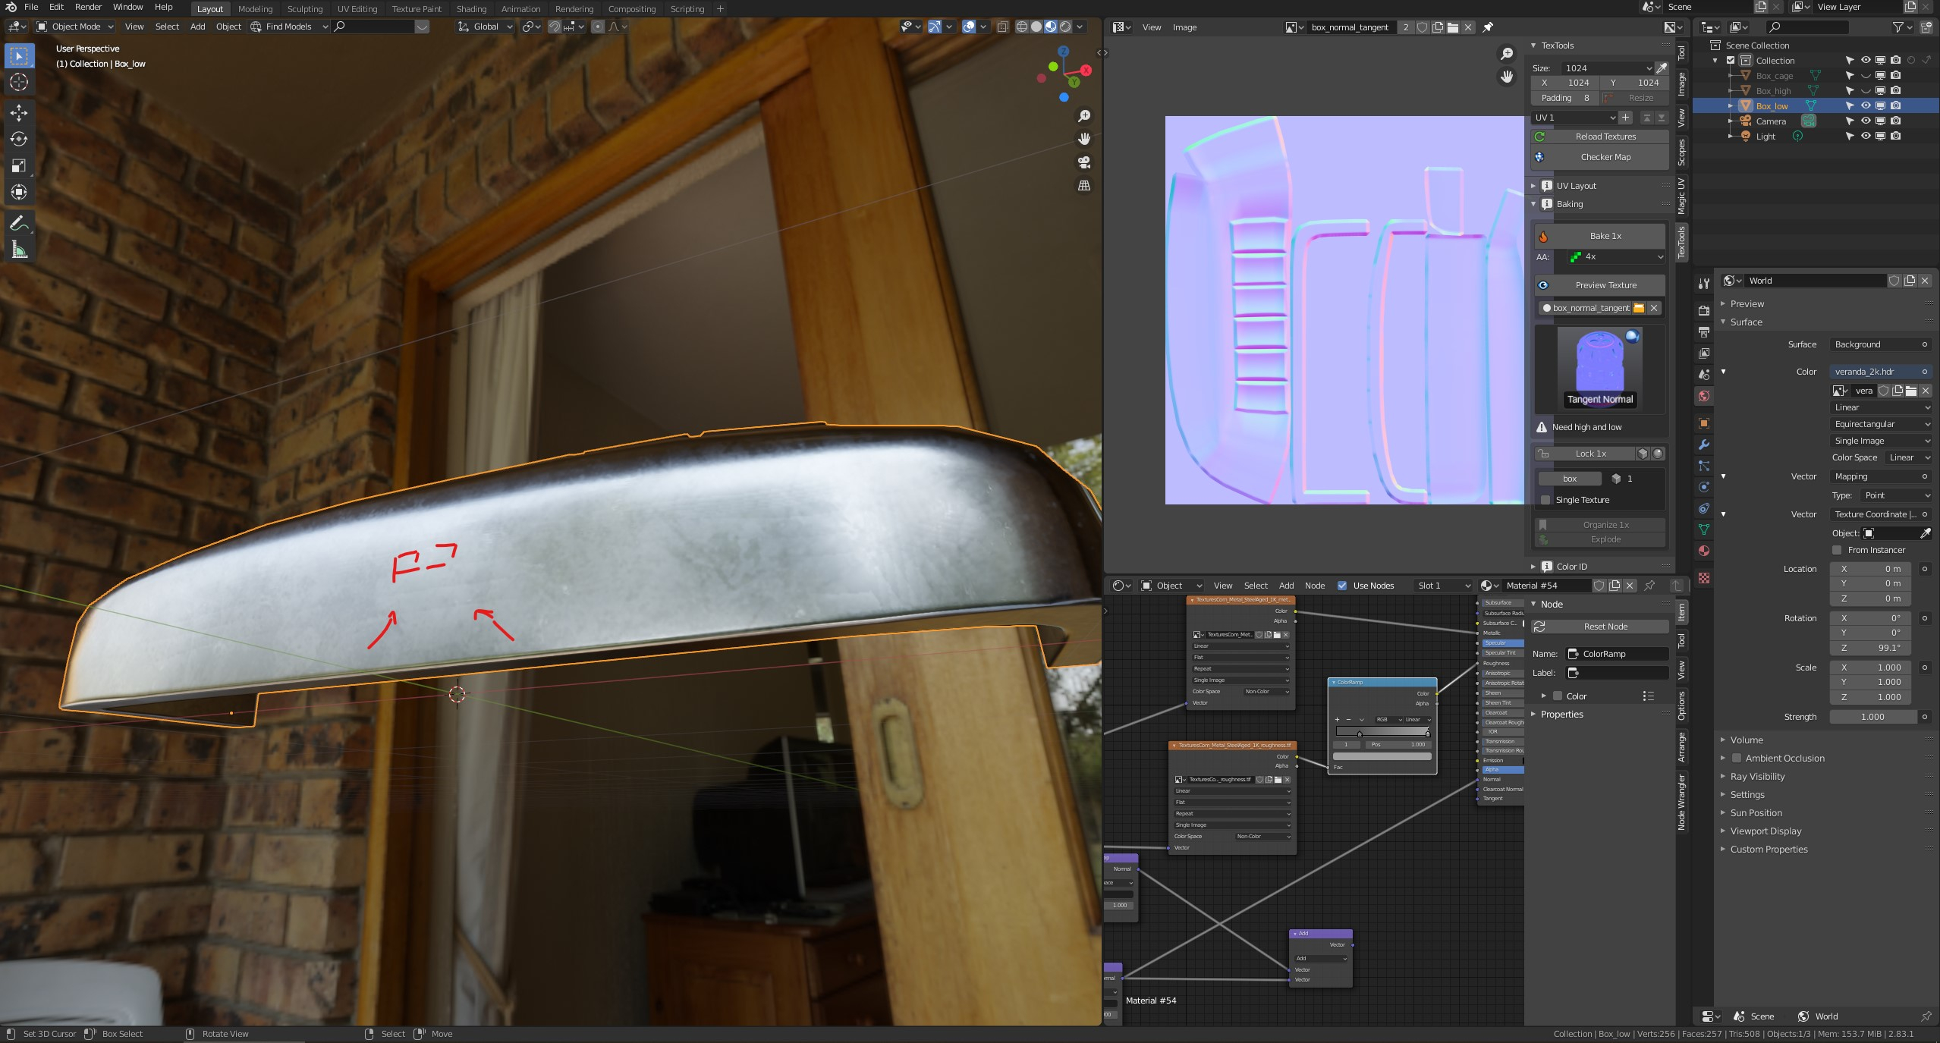Viewport: 1940px width, 1043px height.
Task: Click the Tangent Normal bake mode thumbnail
Action: 1599,368
